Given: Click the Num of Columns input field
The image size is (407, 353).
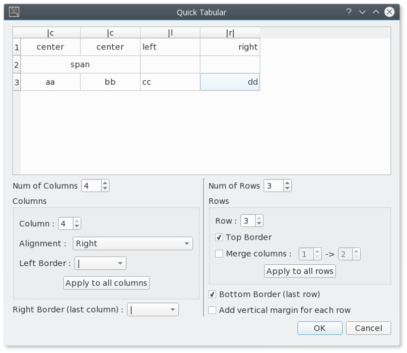Looking at the screenshot, I should (91, 186).
